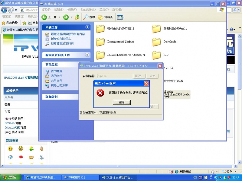Select the ICD folder
This screenshot has height=181, width=242.
(161, 55)
